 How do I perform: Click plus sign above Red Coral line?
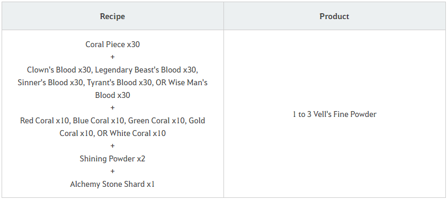pos(113,108)
